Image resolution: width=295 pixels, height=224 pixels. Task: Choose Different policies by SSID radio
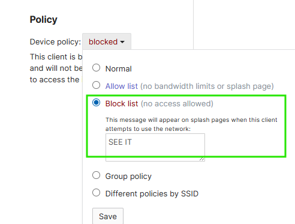(x=96, y=193)
